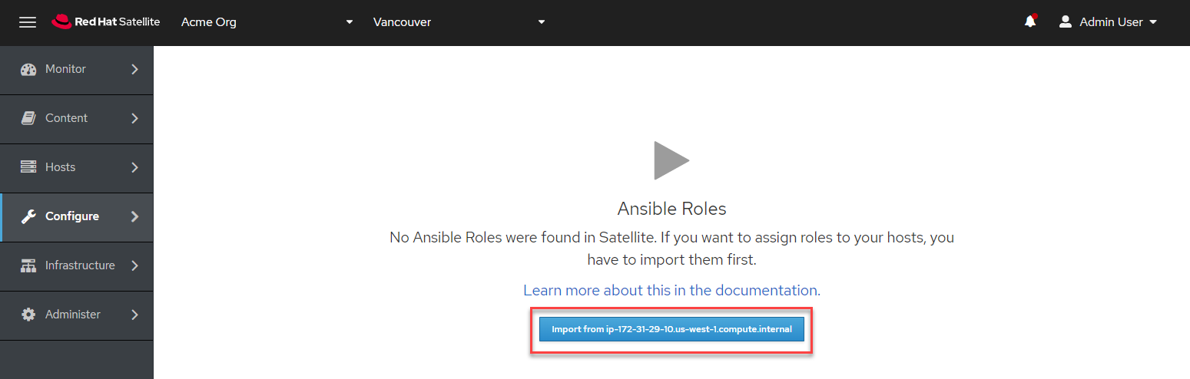
Task: Click the Content book icon
Action: (x=28, y=118)
